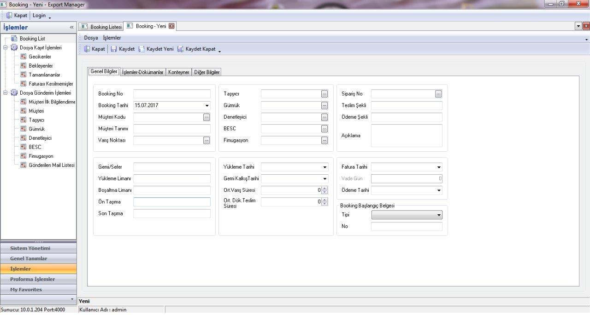
Task: Click the Açıklama text area
Action: (407, 136)
